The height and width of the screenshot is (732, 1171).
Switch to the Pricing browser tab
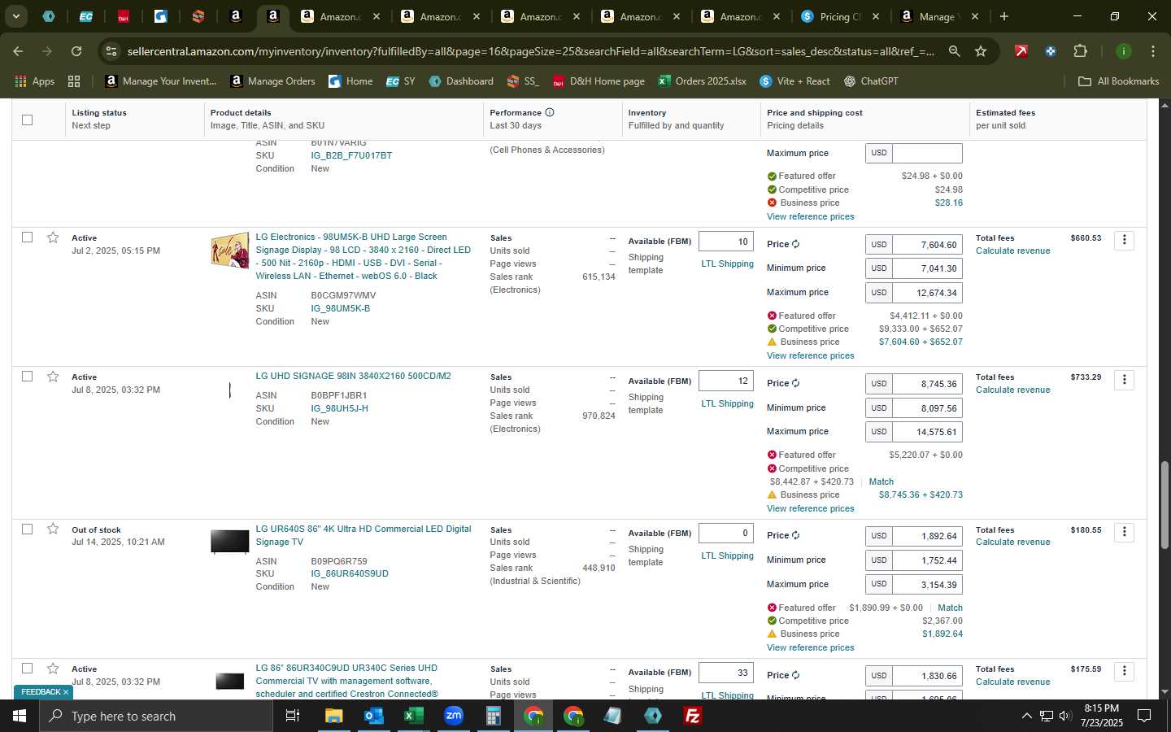coord(839,16)
